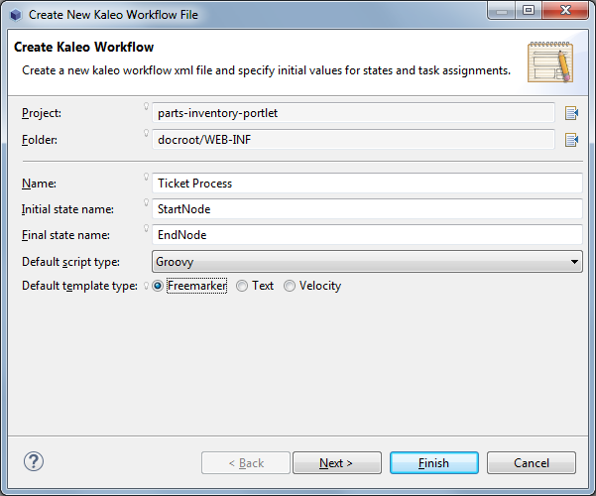
Task: Click the Finish button
Action: (433, 463)
